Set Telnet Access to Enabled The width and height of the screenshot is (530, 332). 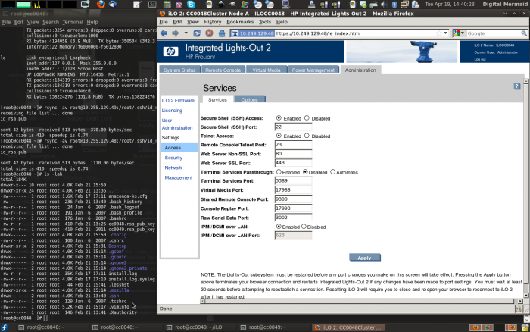click(279, 136)
